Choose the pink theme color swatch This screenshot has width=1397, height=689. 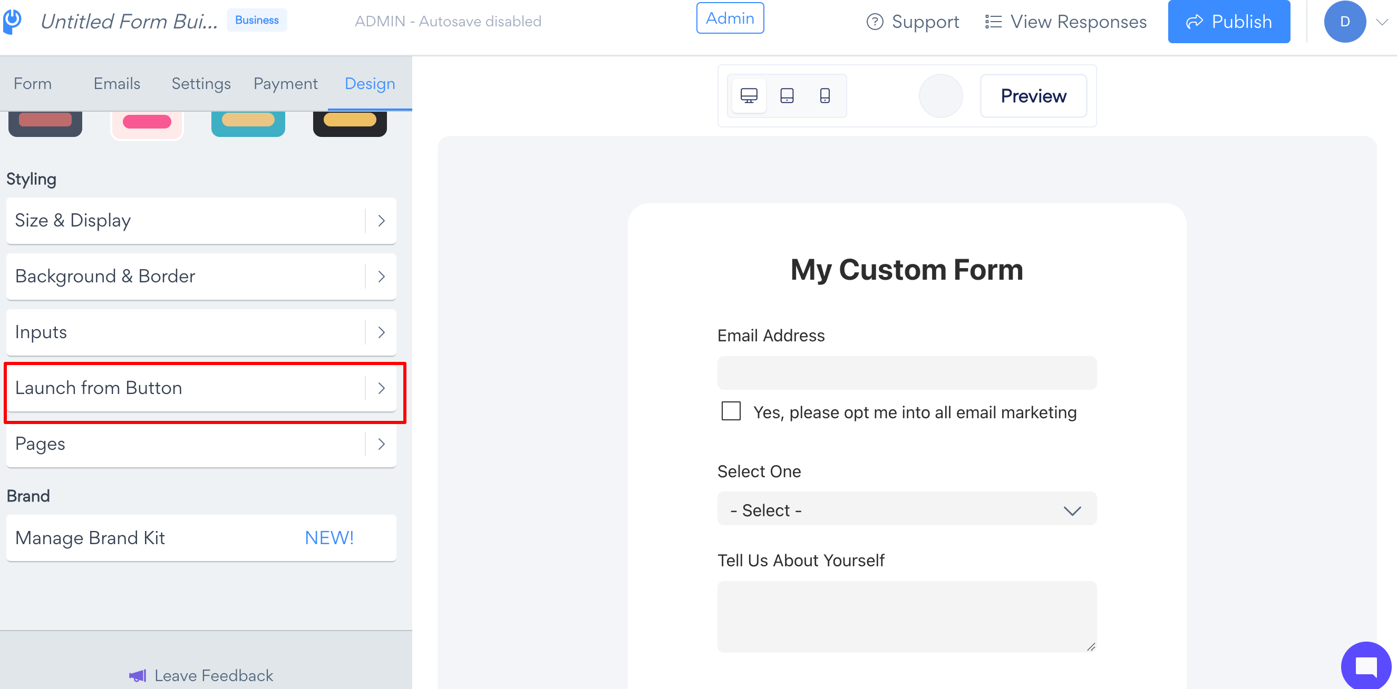pyautogui.click(x=147, y=124)
